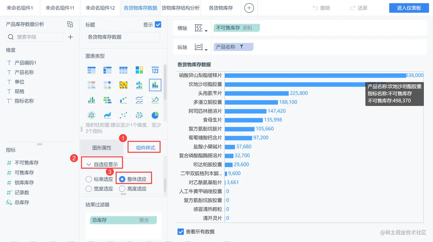Viewport: 433px width, 242px height.
Task: Select the 标准适应 radio button
Action: pos(89,179)
